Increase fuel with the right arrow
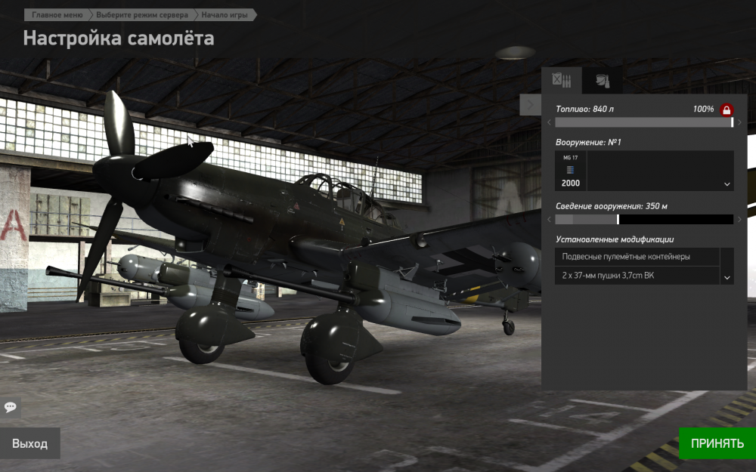Image resolution: width=756 pixels, height=472 pixels. coord(739,122)
